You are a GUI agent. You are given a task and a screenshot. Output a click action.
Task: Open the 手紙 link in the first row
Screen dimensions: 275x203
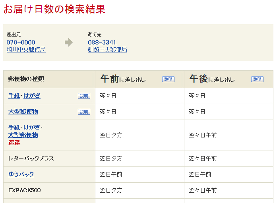(14, 96)
